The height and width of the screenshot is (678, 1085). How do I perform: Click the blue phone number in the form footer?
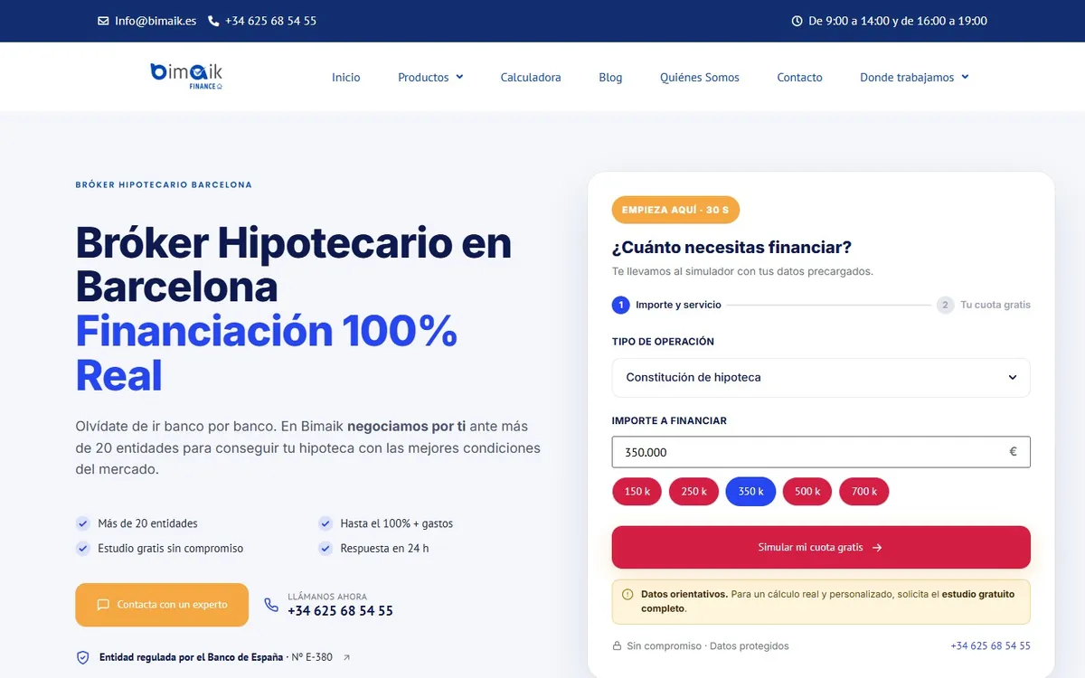pos(991,646)
